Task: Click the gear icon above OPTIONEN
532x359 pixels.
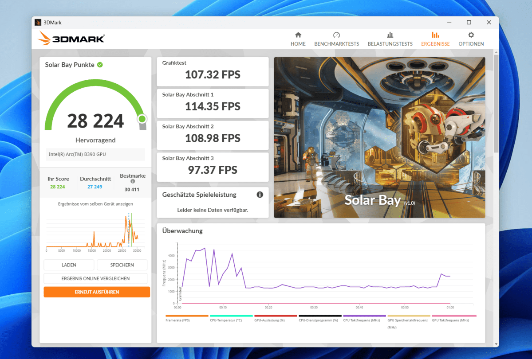Action: click(x=471, y=35)
